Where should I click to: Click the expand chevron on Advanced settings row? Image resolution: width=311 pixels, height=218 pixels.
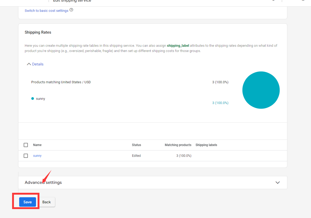(278, 182)
